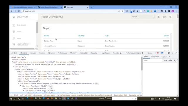The image size is (188, 106).
Task: Click div.main-panel in the breadcrumb bar
Action: click(x=50, y=95)
